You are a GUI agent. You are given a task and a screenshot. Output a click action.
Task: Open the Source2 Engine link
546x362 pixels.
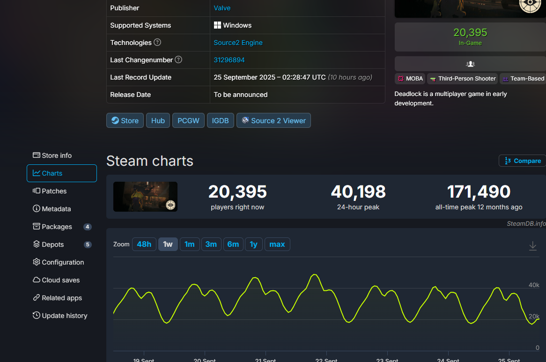238,43
